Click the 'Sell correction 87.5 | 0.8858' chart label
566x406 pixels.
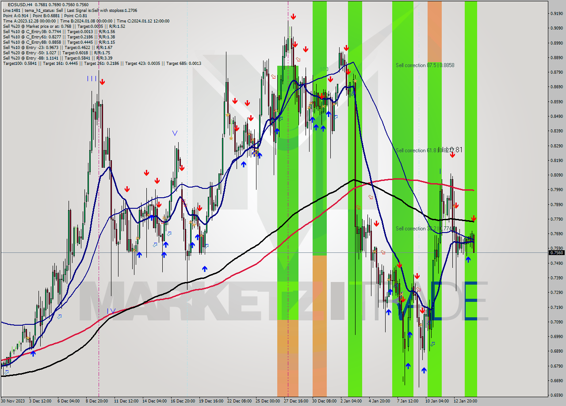pos(425,65)
